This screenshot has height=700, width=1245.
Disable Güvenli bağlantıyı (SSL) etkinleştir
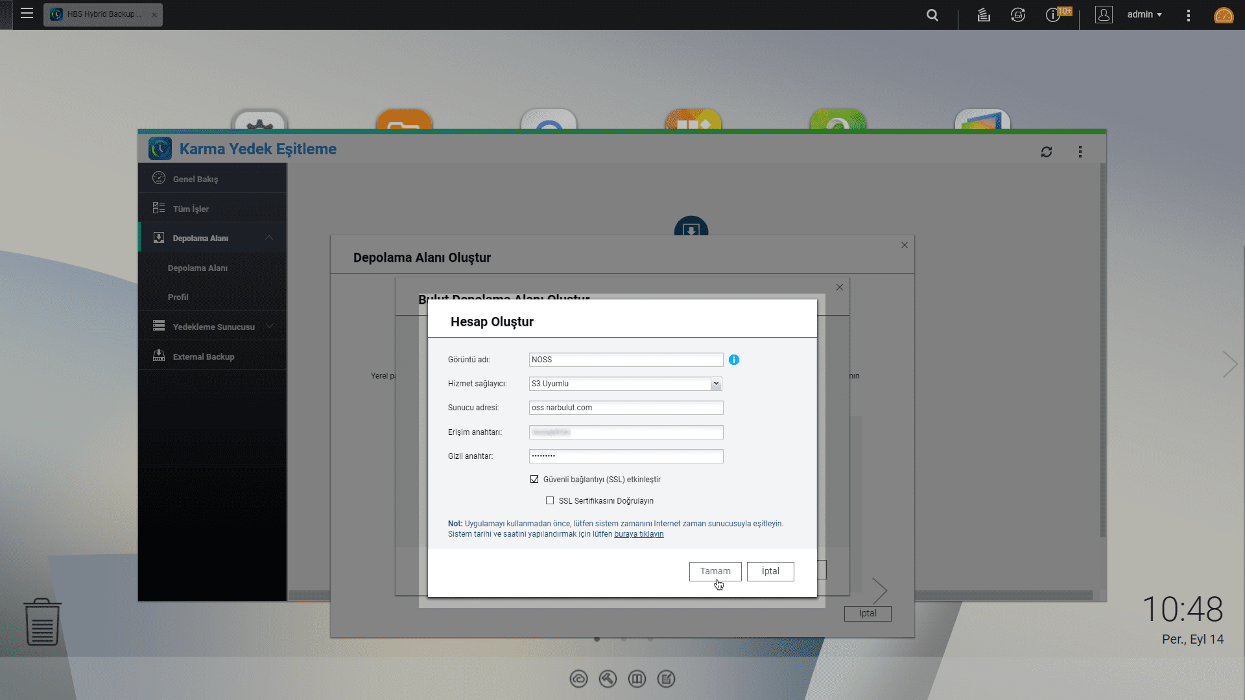534,479
